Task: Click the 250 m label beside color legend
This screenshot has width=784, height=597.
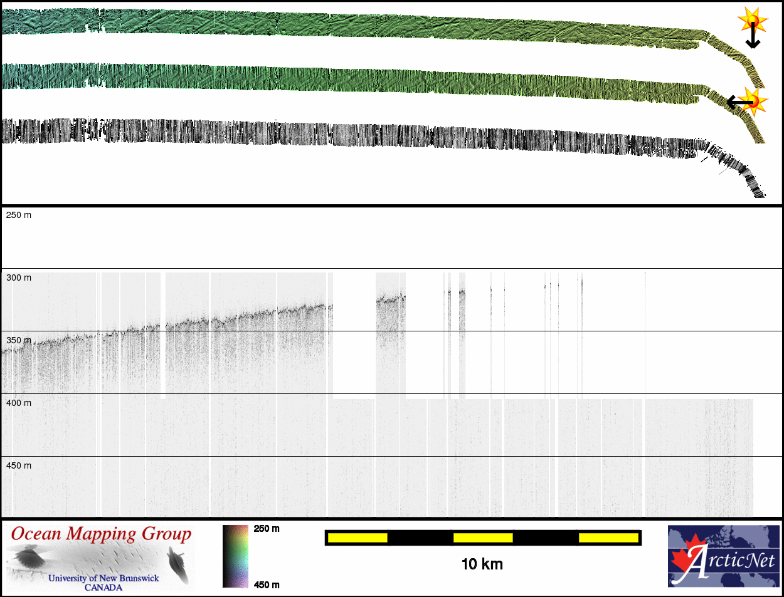Action: point(267,529)
